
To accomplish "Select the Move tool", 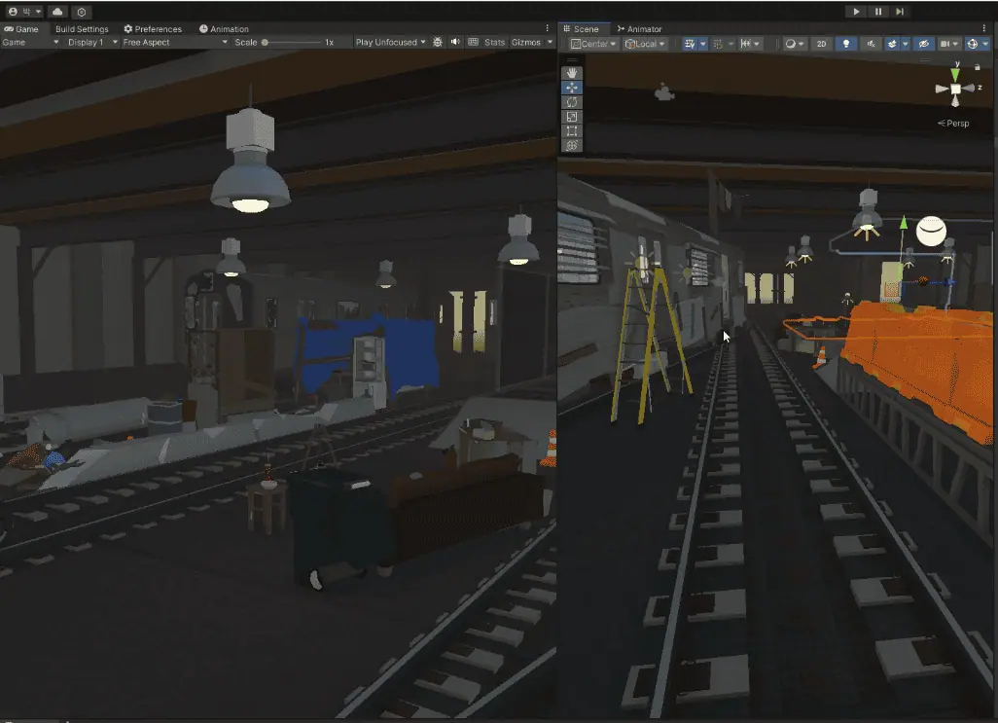I will tap(572, 88).
